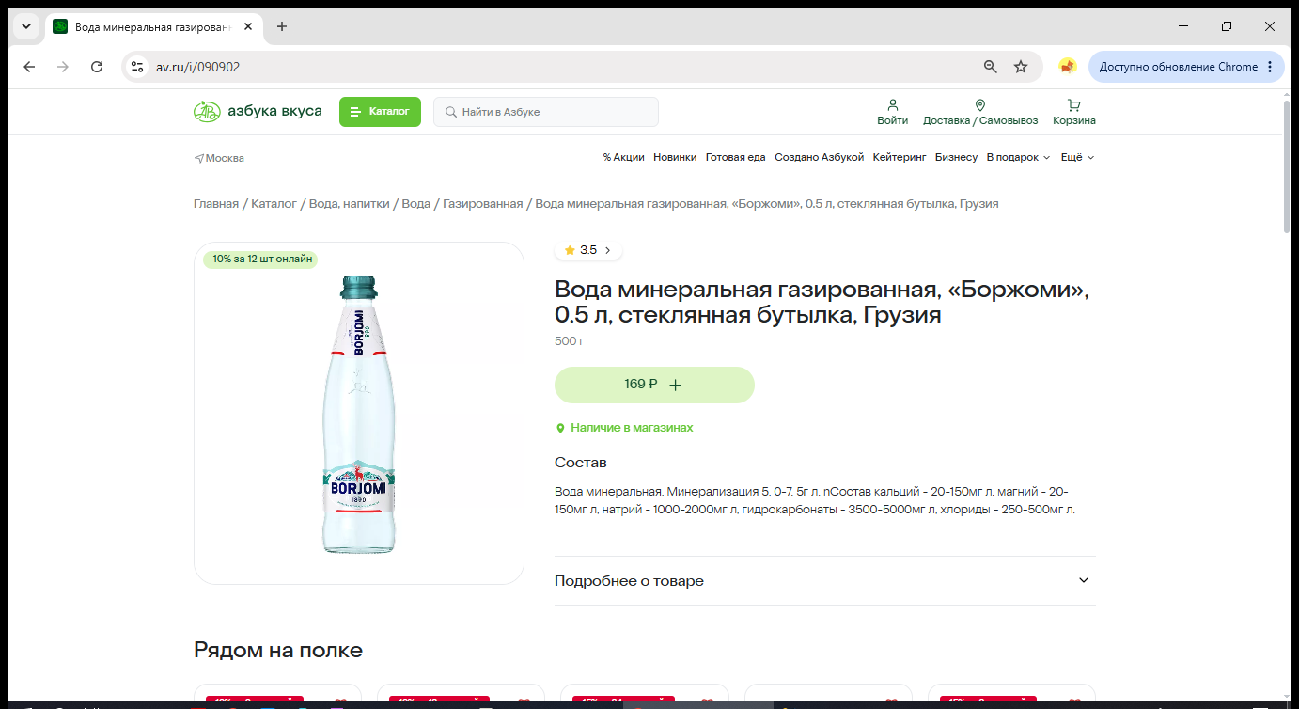The width and height of the screenshot is (1299, 709).
Task: Open the Новинки section
Action: coord(675,158)
